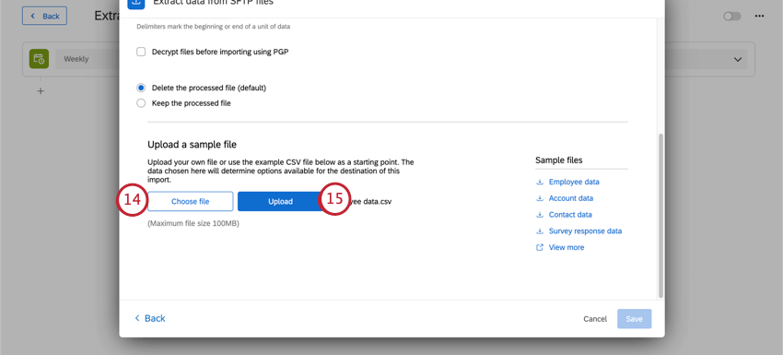Click the external link icon beside View more
The image size is (783, 355).
point(539,247)
